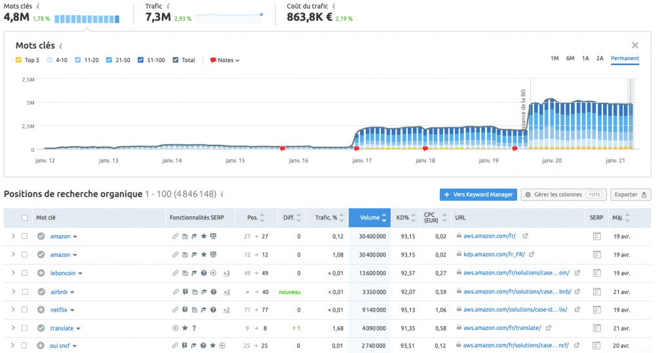Open SERP snapshot for airbnb row
Image resolution: width=662 pixels, height=353 pixels.
click(x=596, y=292)
